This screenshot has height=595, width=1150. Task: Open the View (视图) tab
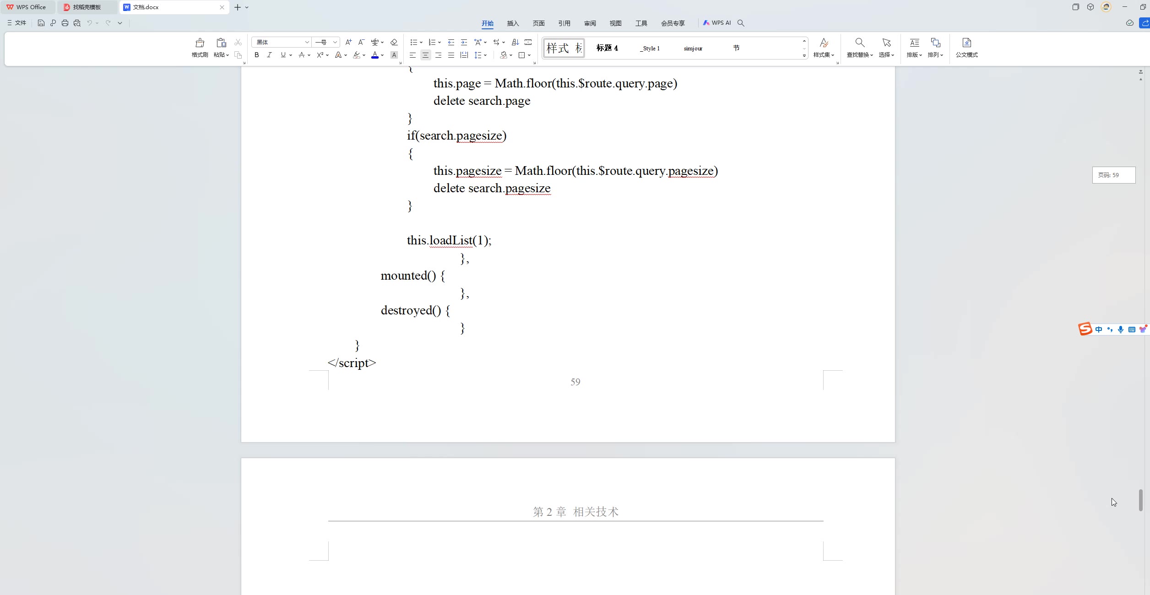coord(615,23)
